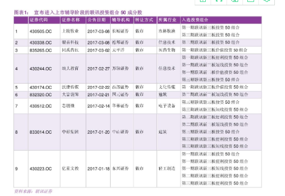Click the date 2017-02-14
The height and width of the screenshot is (196, 285).
(99, 106)
